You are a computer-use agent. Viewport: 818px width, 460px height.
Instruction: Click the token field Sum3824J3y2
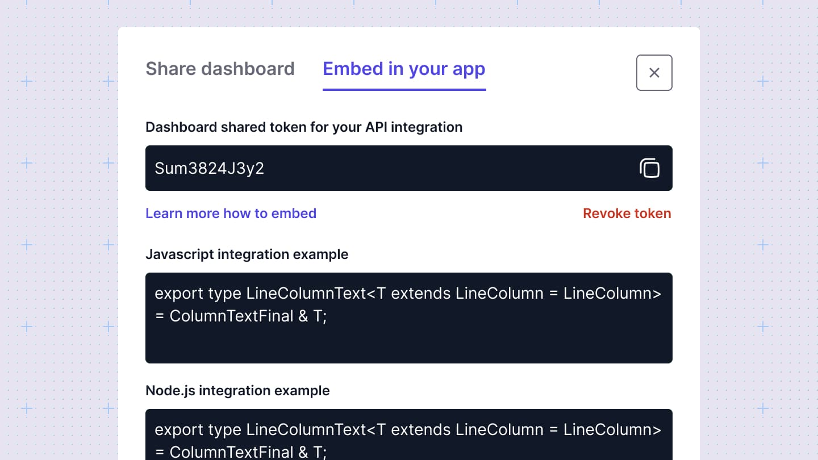(x=409, y=168)
